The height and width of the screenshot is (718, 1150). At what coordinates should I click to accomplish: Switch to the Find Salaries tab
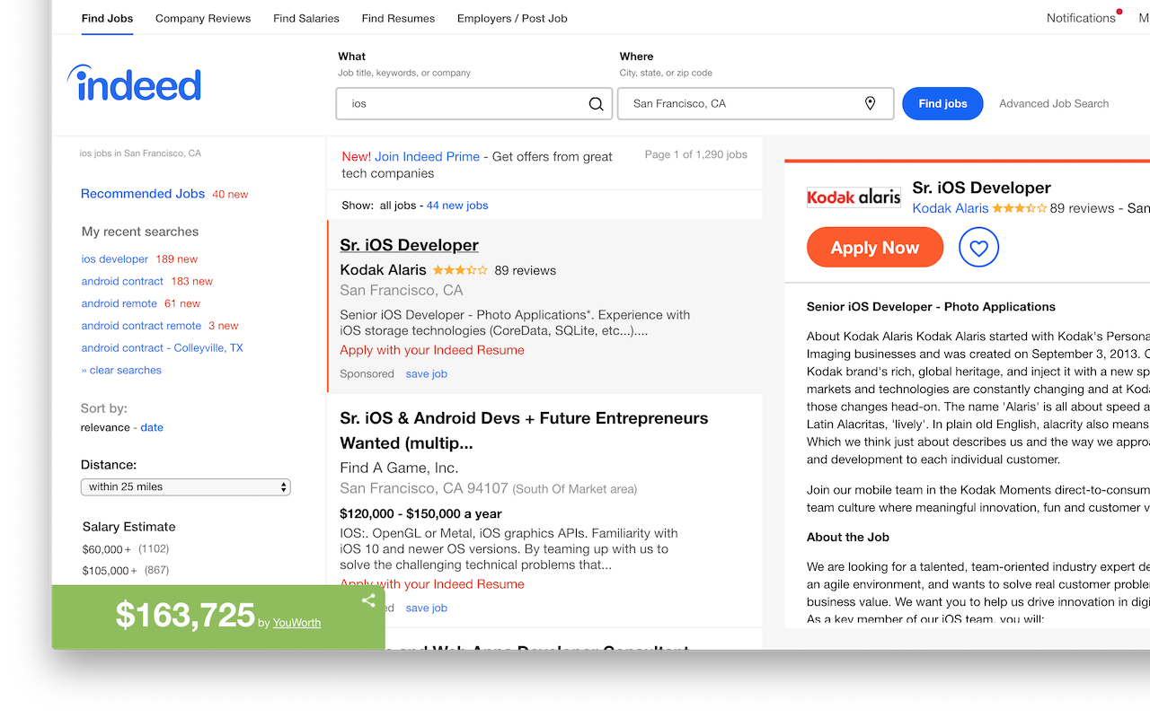[305, 18]
